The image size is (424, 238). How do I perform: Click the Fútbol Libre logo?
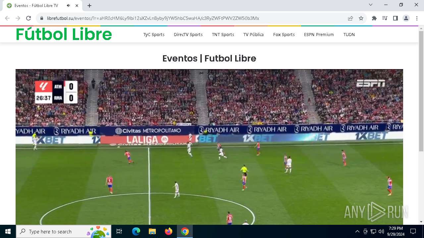(64, 34)
